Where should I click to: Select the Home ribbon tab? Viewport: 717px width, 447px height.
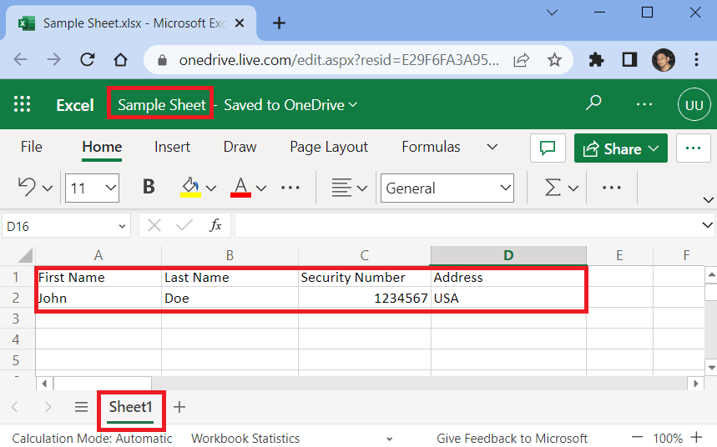[102, 147]
